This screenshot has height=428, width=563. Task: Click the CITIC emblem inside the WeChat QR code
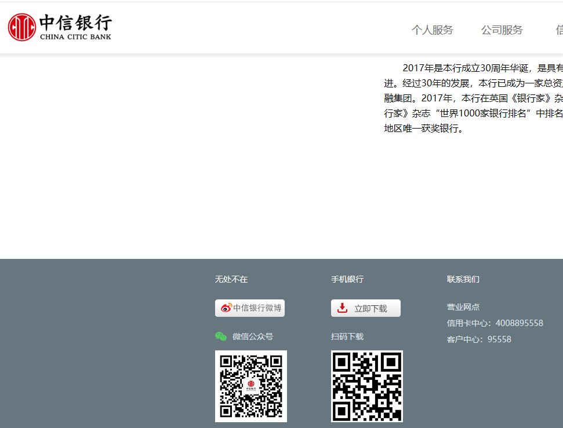pos(251,383)
